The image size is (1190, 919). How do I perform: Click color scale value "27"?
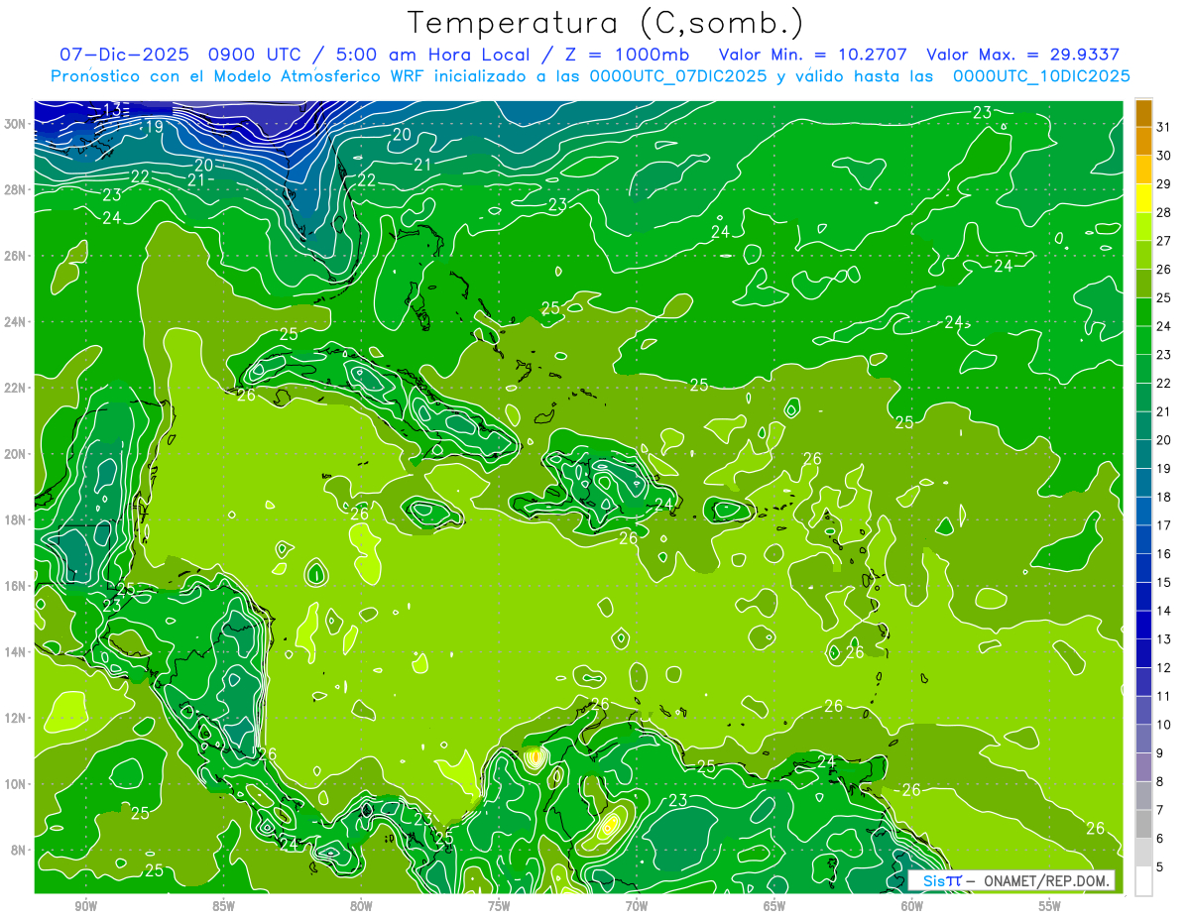1164,240
